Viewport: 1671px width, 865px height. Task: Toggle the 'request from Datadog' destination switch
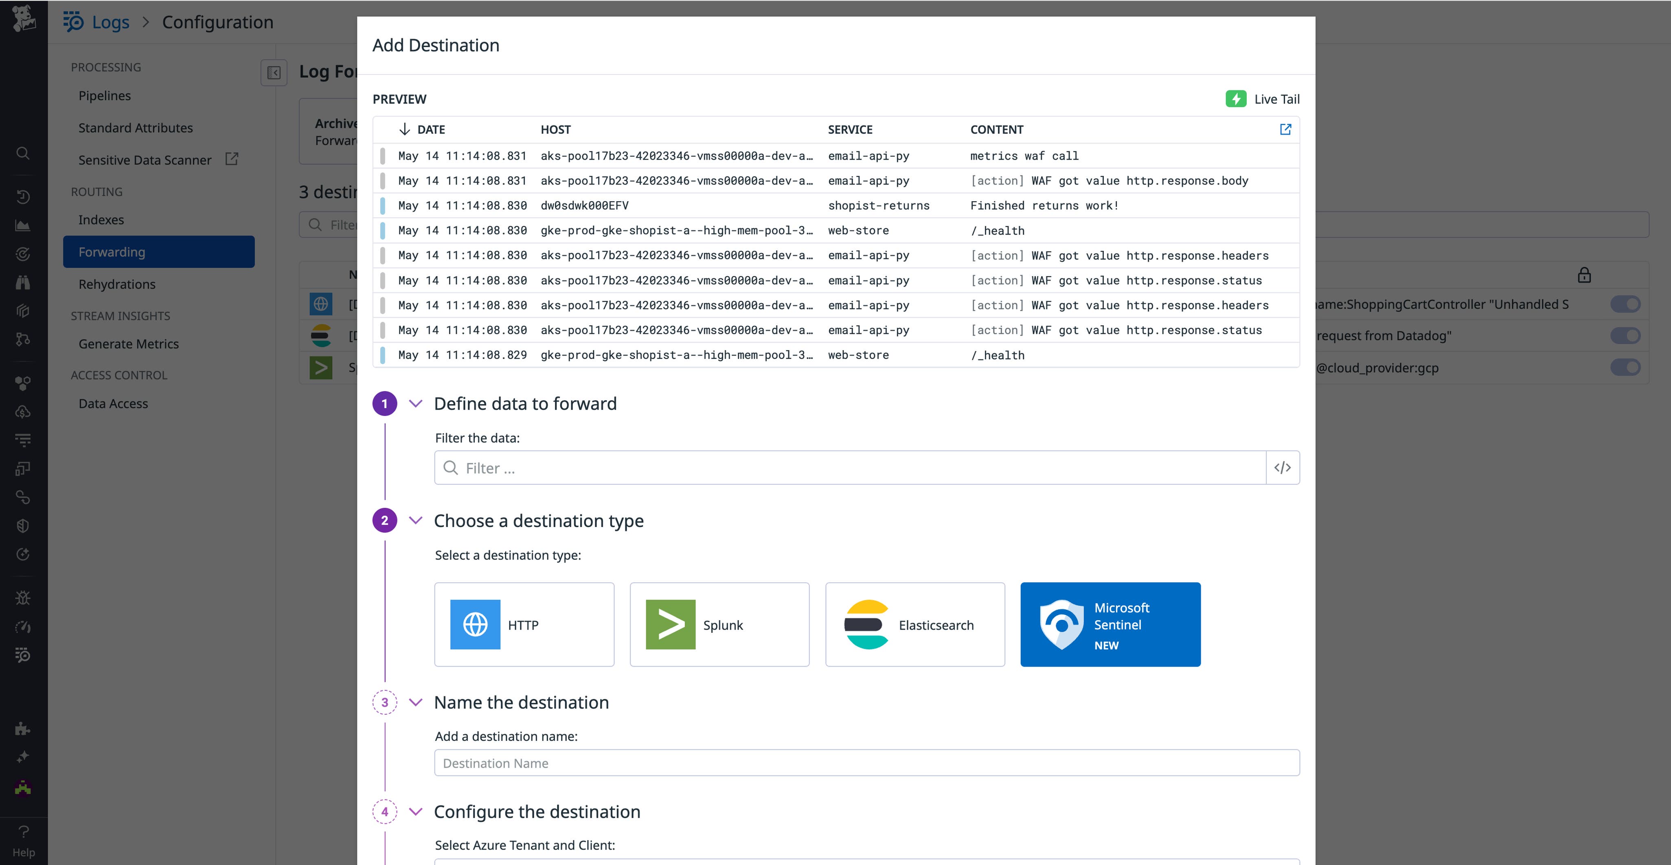point(1625,336)
